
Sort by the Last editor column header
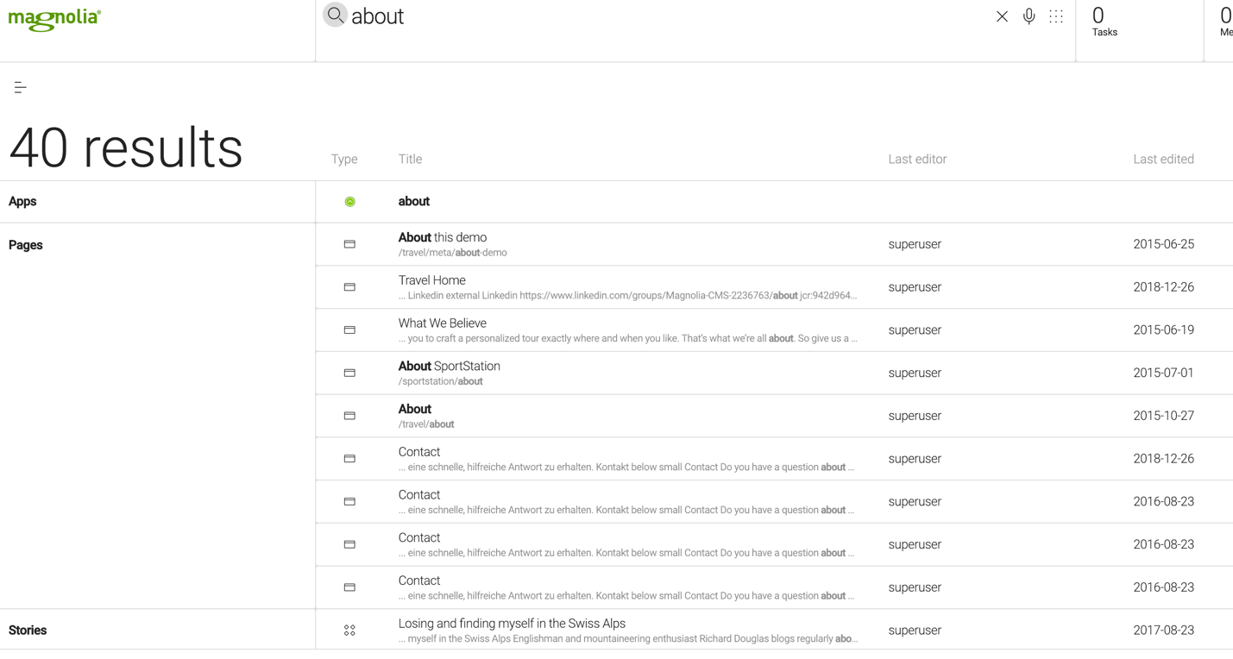click(x=917, y=160)
